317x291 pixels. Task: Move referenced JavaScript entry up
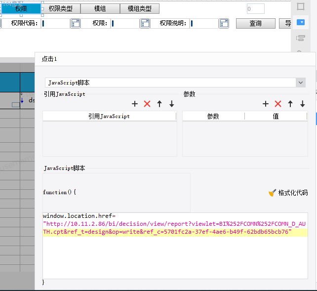pyautogui.click(x=159, y=104)
